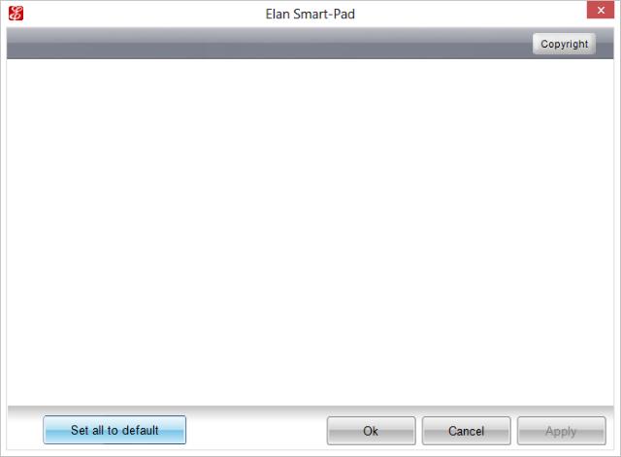Dismiss changes with the Cancel button
The image size is (621, 457).
pos(466,431)
